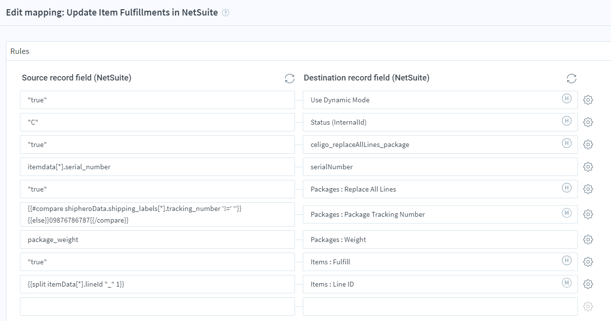Viewport: 611px width, 321px height.
Task: Open settings for the serialNumber mapping
Action: click(588, 166)
